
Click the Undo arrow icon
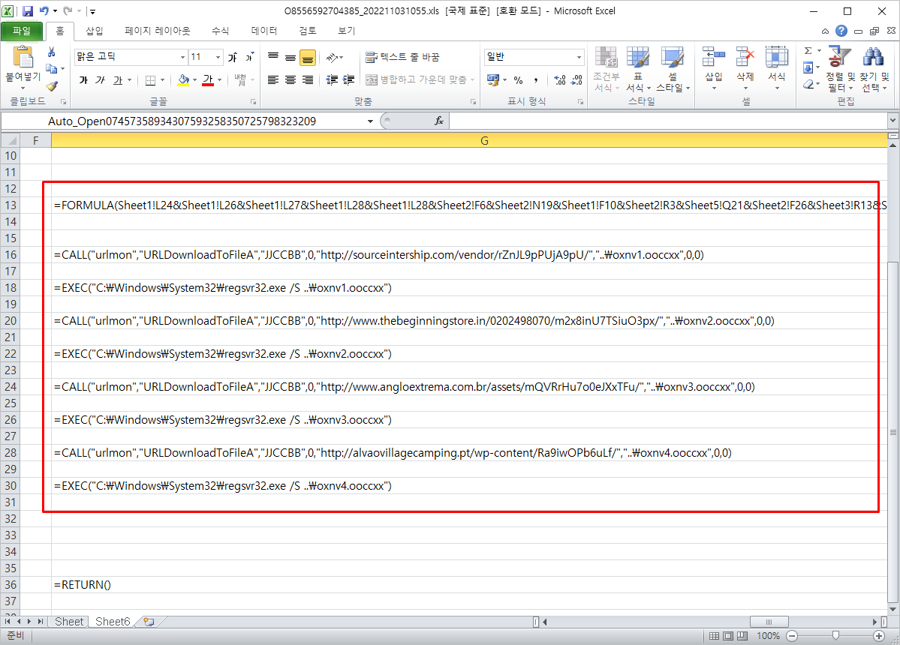coord(44,11)
